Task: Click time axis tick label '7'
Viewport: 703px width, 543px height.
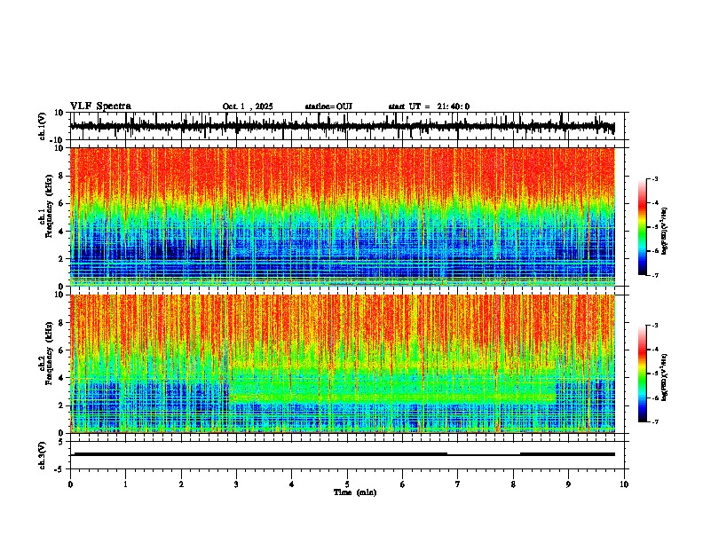Action: click(x=458, y=484)
